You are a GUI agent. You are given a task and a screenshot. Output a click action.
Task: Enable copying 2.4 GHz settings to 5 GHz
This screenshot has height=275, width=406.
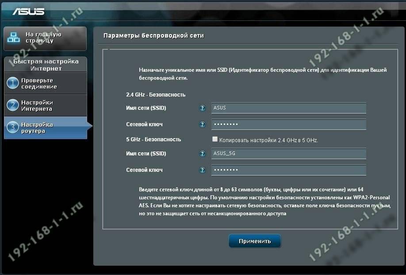214,139
